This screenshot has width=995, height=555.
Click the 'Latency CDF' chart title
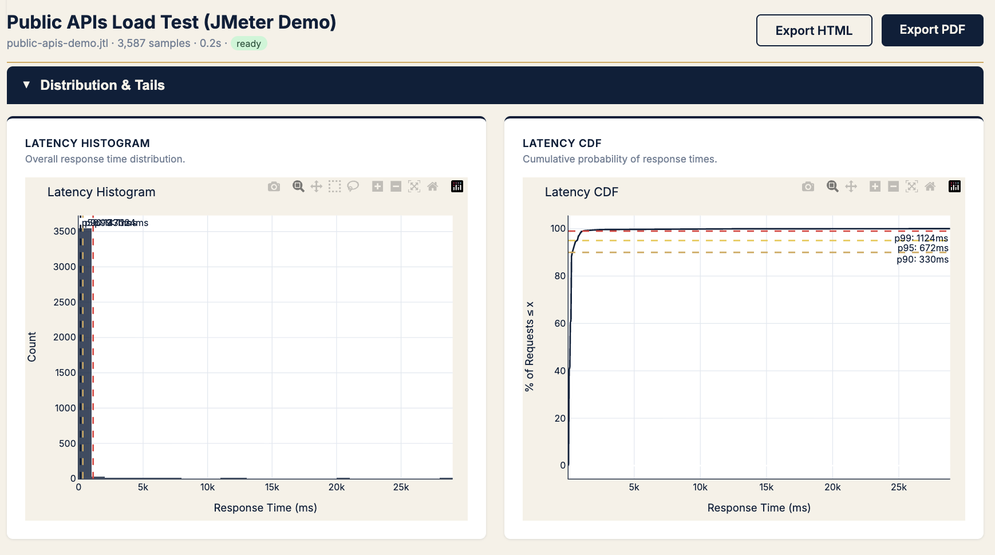582,192
